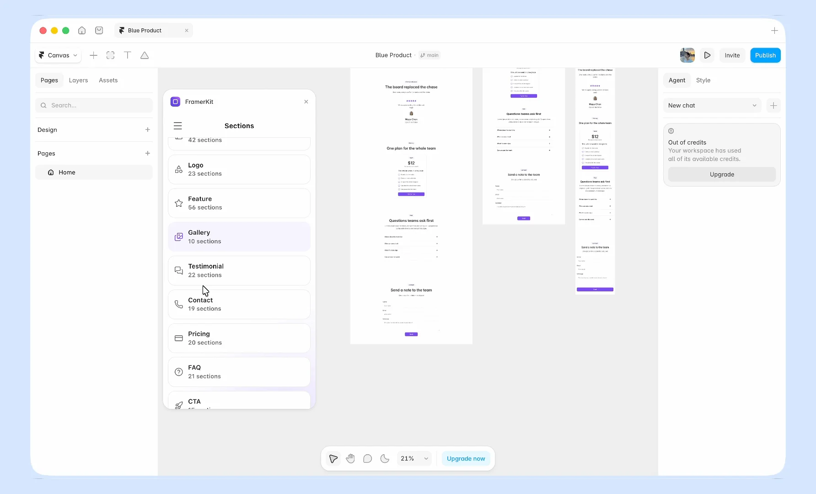Open a new tab with the plus icon
The height and width of the screenshot is (494, 816).
click(774, 31)
